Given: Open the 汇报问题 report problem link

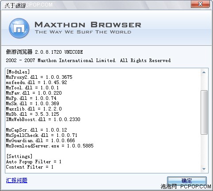Looking at the screenshot, I should pyautogui.click(x=17, y=180).
